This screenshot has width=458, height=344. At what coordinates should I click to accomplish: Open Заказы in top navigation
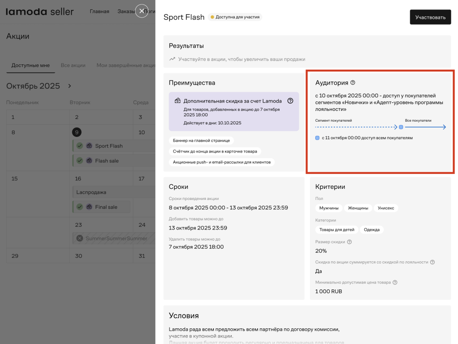(x=127, y=12)
